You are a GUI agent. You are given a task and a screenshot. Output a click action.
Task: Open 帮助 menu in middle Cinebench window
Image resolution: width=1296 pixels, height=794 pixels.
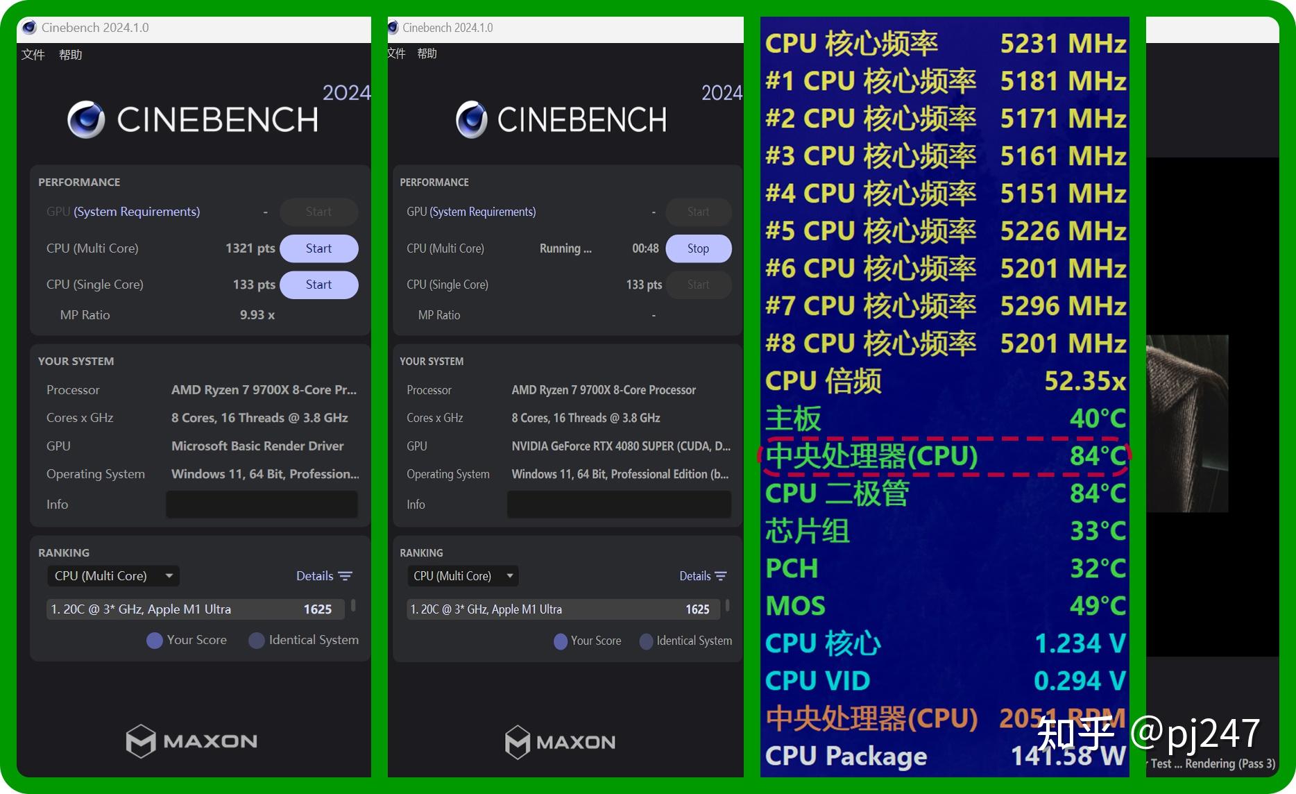coord(427,53)
